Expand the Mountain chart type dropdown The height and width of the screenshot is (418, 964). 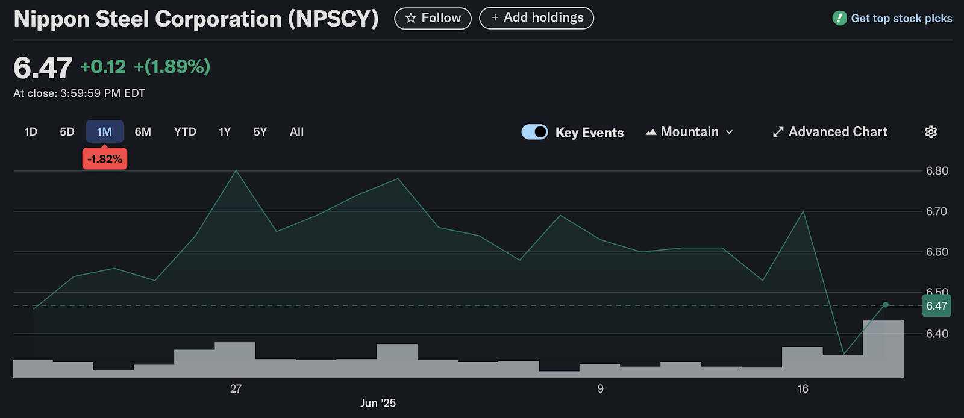click(x=689, y=132)
